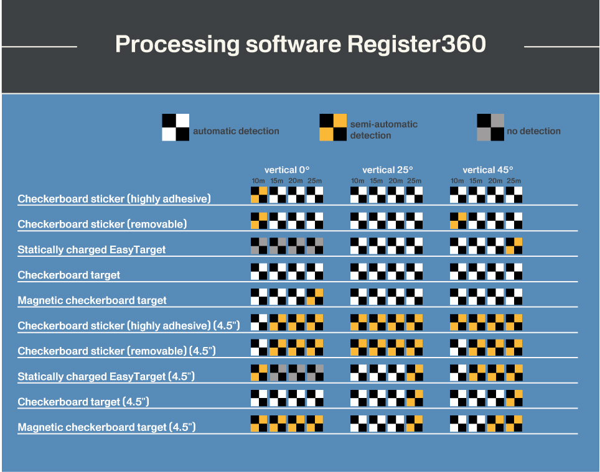Click Checkerboard sticker (highly adhesive) (4.5") 25m icon, vertical 45°

514,322
